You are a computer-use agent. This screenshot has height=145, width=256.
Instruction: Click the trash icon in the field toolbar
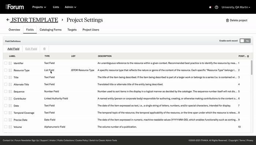click(x=44, y=49)
